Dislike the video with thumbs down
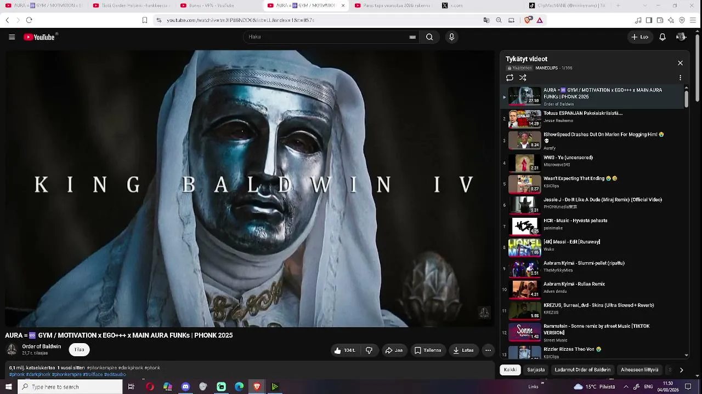The width and height of the screenshot is (702, 394). pyautogui.click(x=369, y=350)
